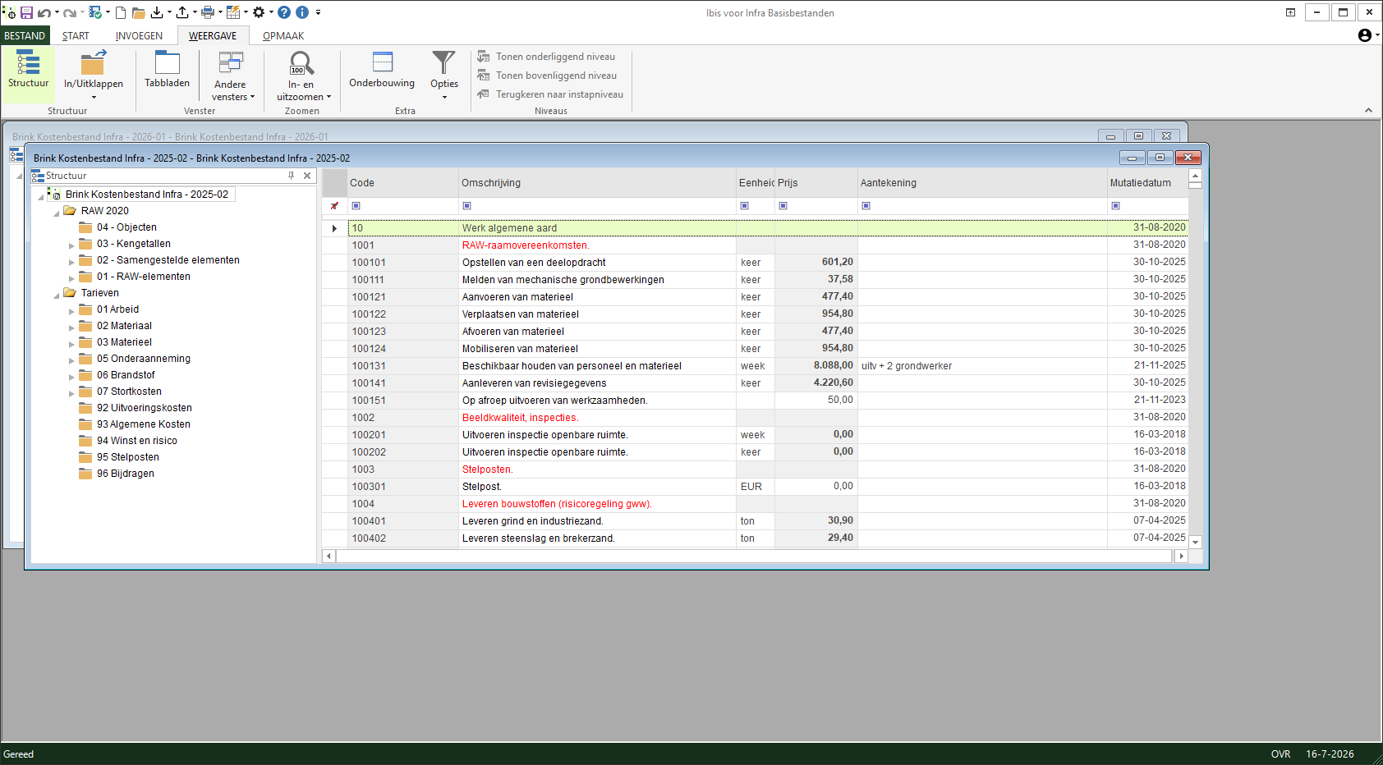1383x765 pixels.
Task: Click the 'uitv + 2 grondwerker' note cell
Action: pyautogui.click(x=982, y=366)
